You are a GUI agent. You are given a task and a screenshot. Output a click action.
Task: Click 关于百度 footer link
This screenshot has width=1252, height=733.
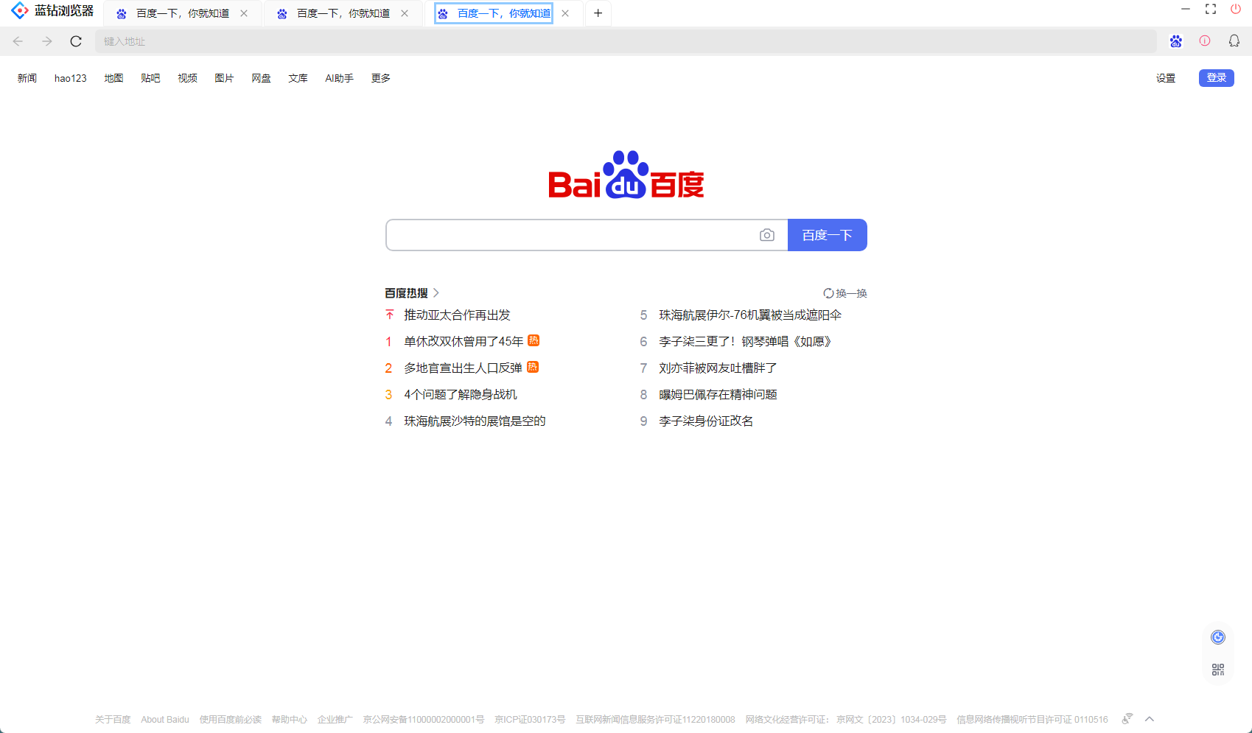click(113, 720)
